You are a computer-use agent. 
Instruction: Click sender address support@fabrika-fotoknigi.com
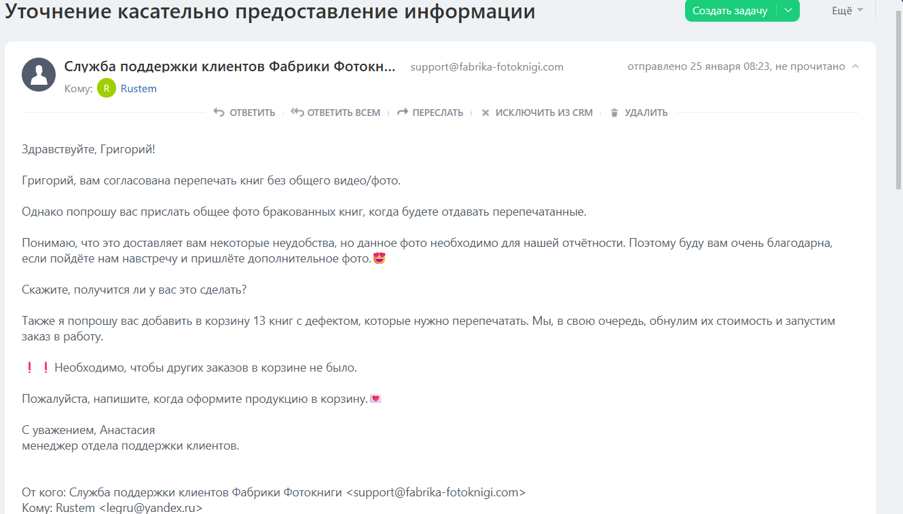click(x=487, y=66)
